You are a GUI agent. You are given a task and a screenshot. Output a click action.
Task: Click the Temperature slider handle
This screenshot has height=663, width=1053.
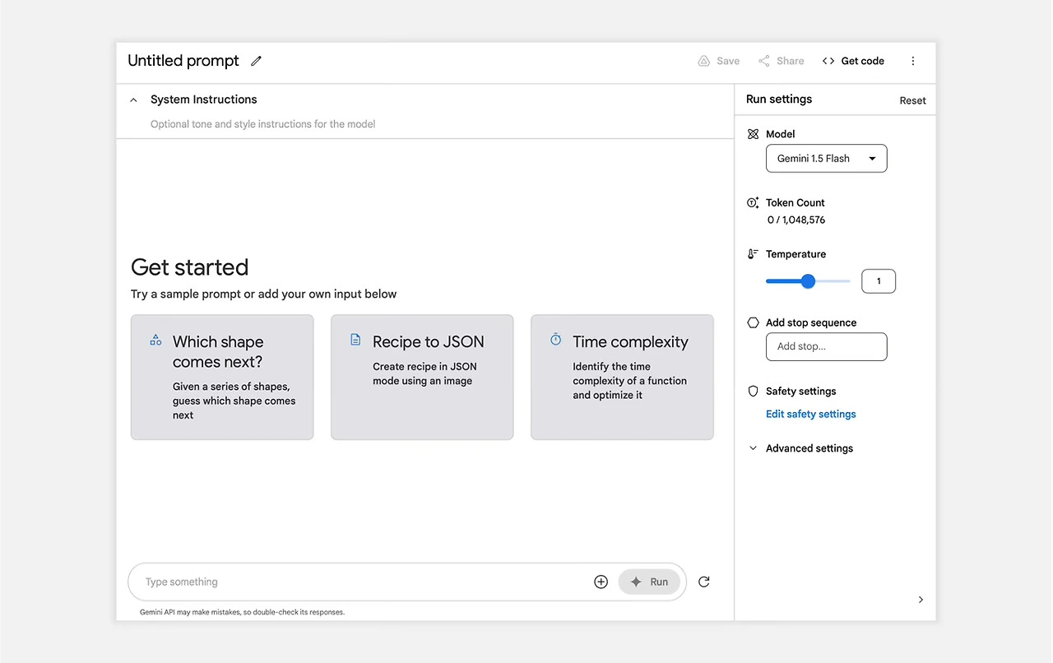(x=808, y=281)
